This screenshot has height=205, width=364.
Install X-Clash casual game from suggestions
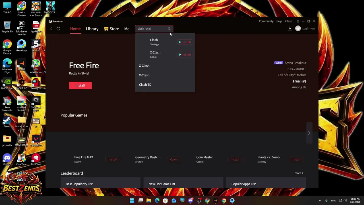click(x=185, y=55)
